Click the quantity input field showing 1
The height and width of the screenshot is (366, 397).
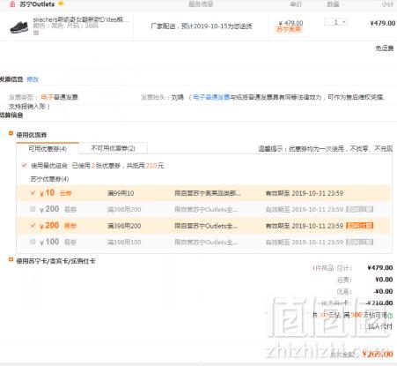[336, 22]
